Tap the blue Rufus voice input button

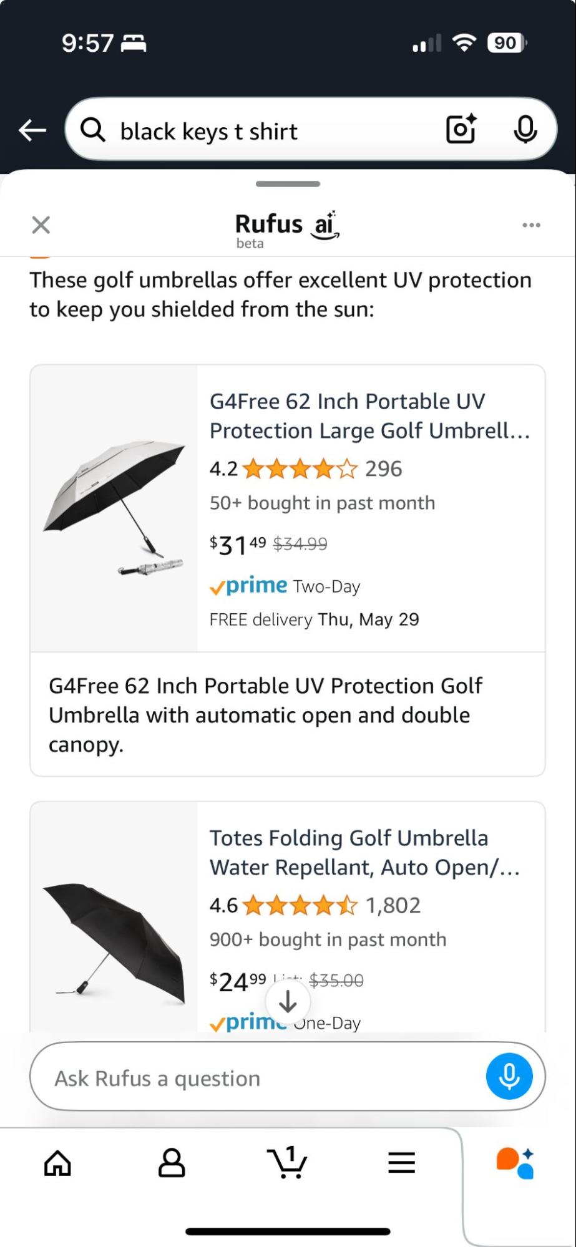coord(509,1076)
